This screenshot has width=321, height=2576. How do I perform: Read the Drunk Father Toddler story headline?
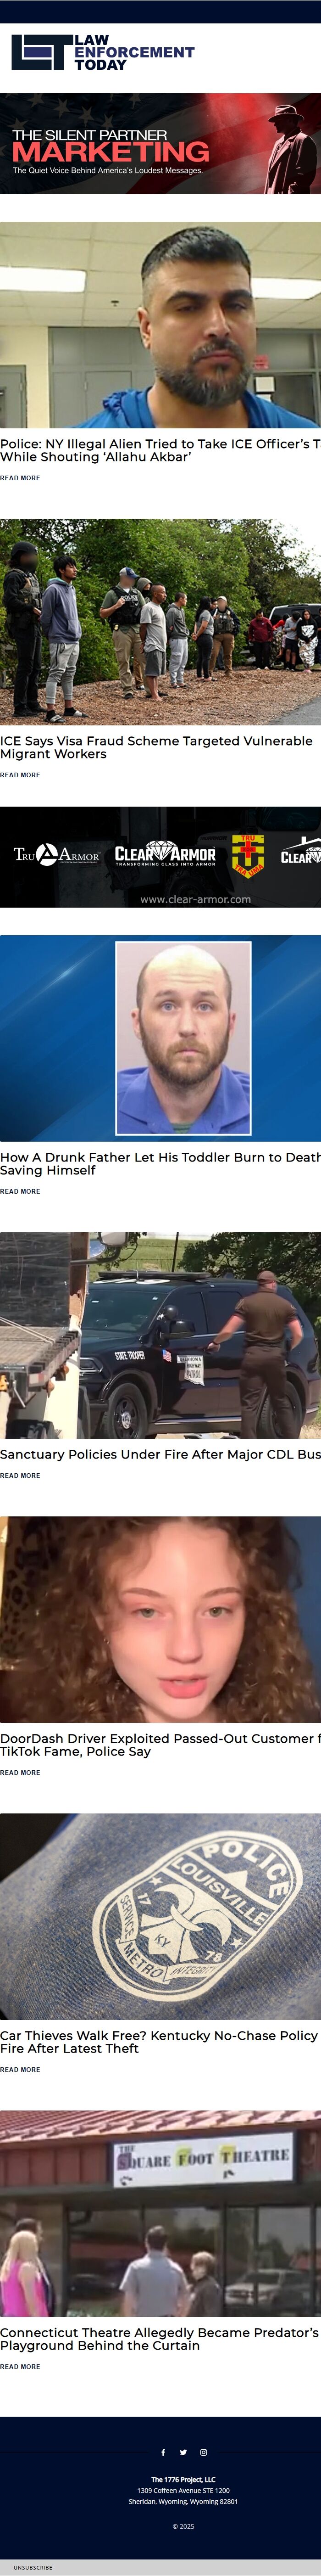tap(160, 1163)
